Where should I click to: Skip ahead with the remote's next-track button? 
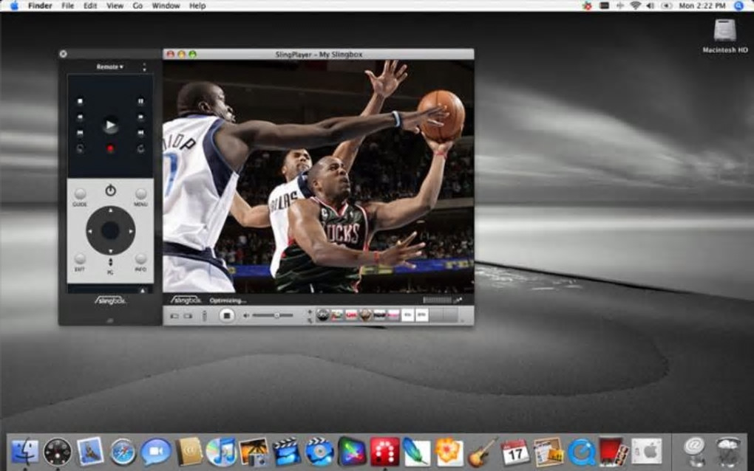coord(140,133)
